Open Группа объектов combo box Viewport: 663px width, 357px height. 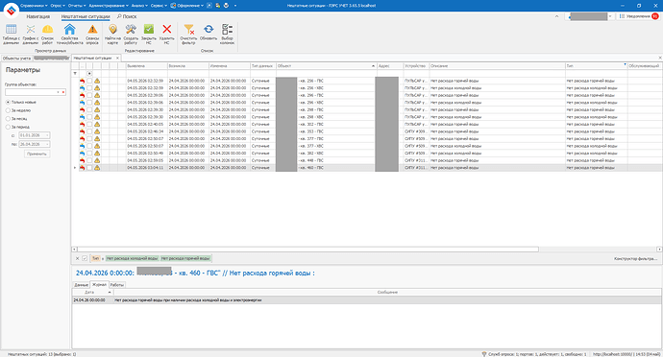tap(36, 92)
